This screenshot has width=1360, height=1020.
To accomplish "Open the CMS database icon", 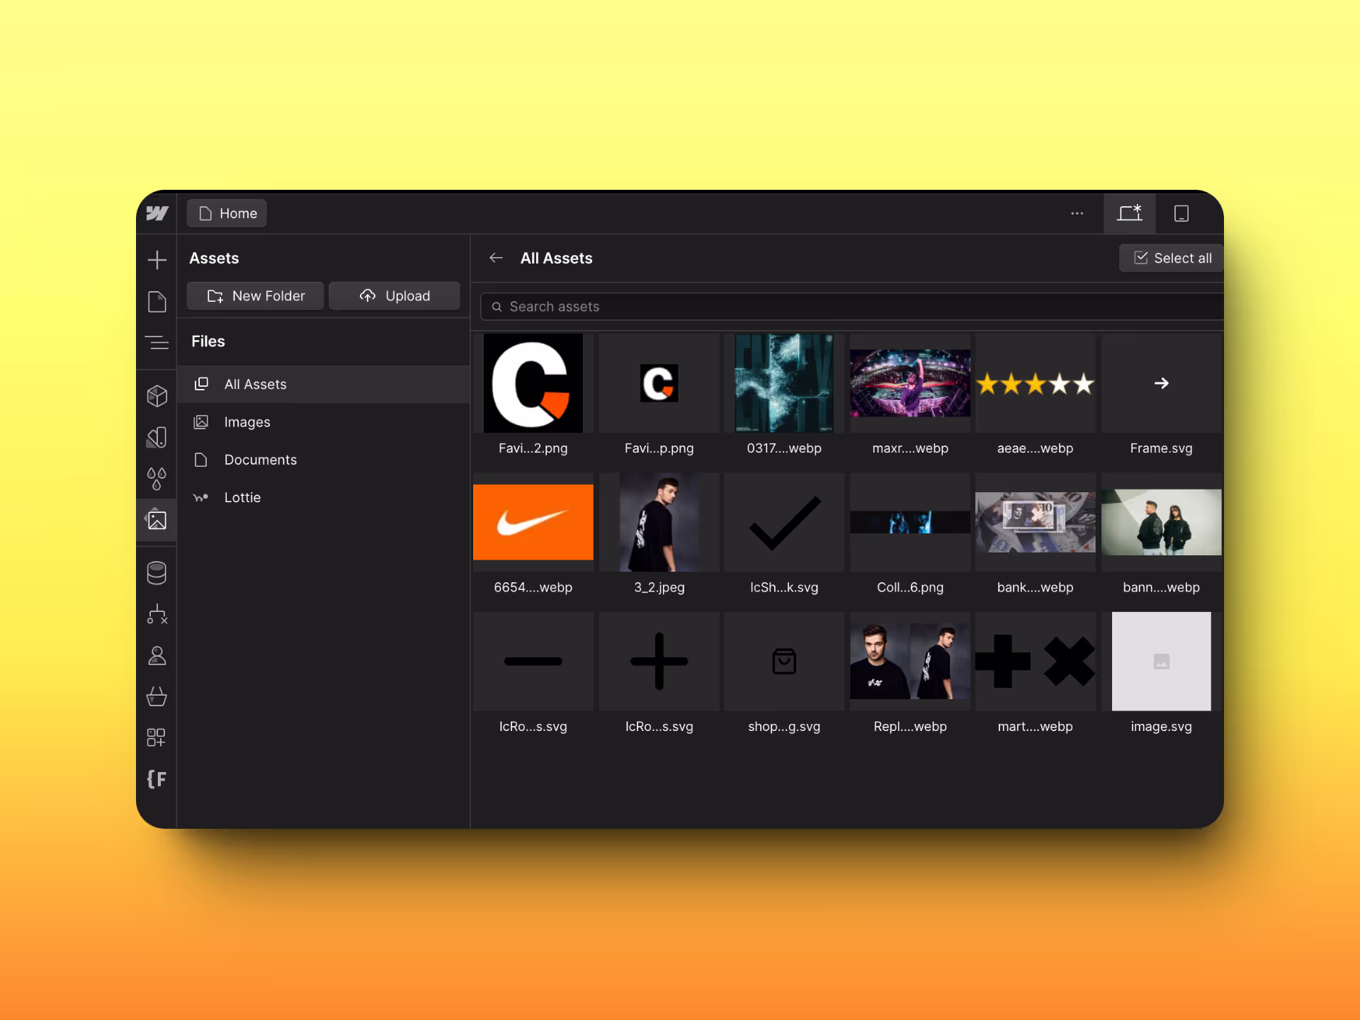I will 157,573.
